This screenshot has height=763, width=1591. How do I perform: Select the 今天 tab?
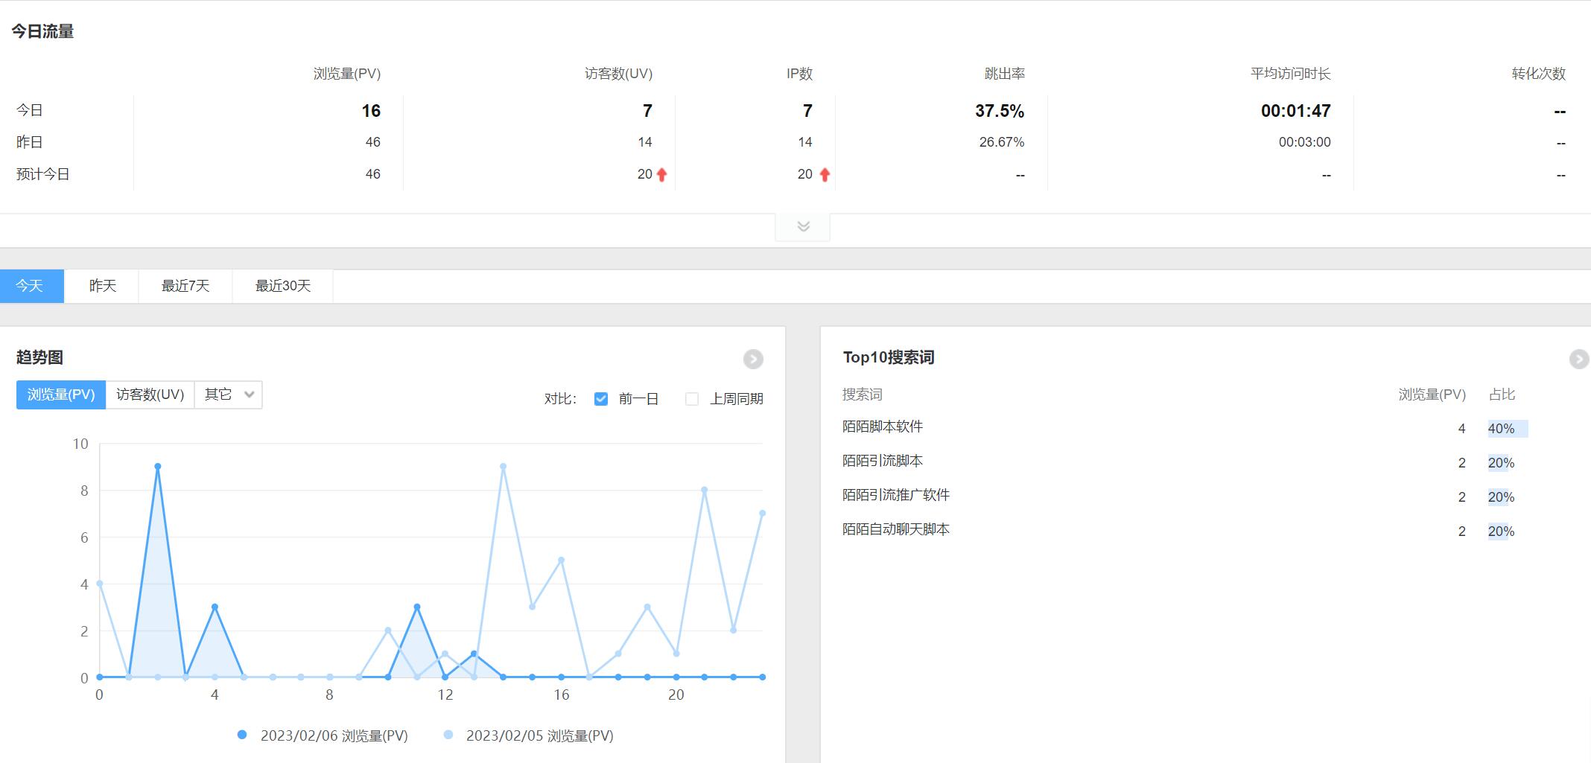[31, 286]
